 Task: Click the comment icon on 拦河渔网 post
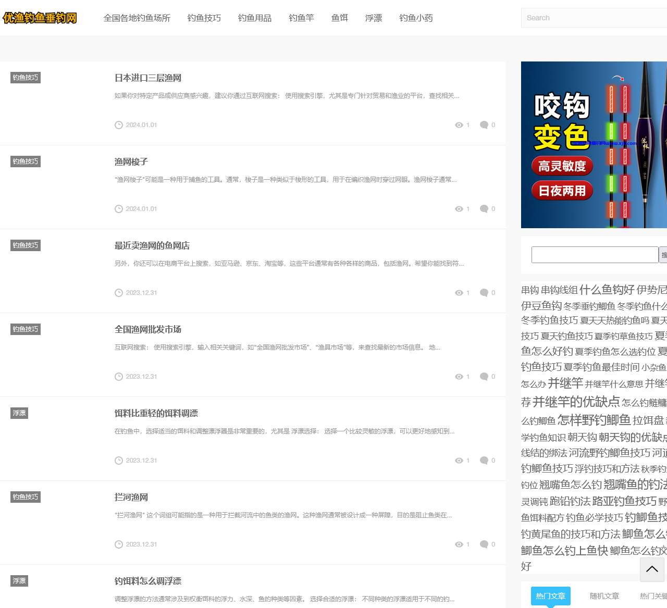point(484,544)
